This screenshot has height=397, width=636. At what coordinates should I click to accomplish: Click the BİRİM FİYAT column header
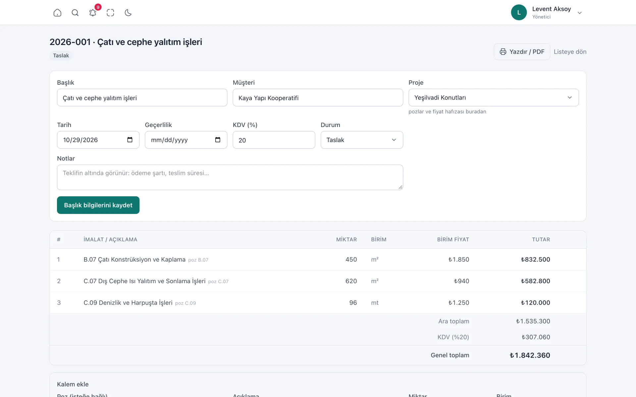coord(453,240)
